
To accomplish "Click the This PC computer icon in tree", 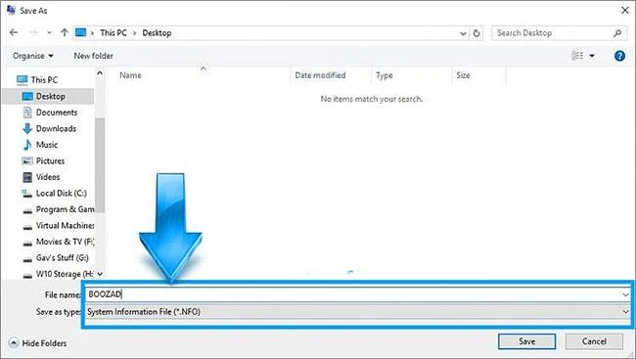I will point(22,80).
